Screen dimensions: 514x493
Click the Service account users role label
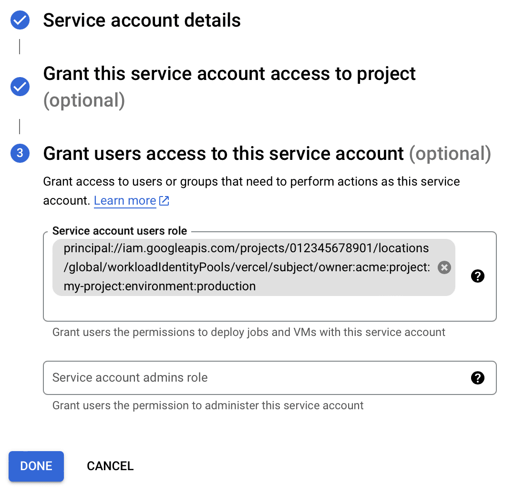pos(120,231)
